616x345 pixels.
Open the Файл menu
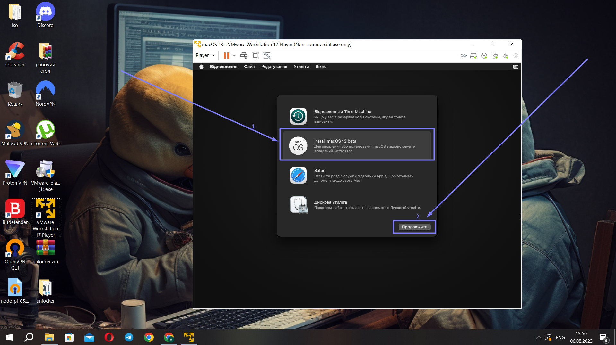pyautogui.click(x=249, y=67)
